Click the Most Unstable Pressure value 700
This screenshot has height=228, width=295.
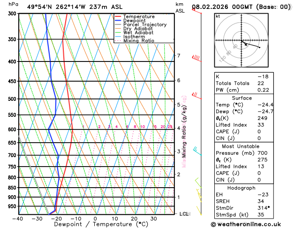[263, 153]
